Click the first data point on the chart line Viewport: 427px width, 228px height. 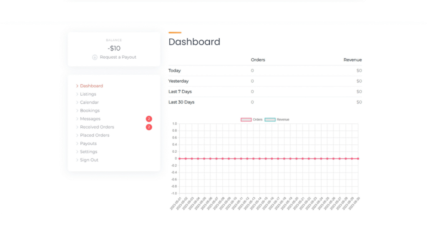click(x=179, y=159)
